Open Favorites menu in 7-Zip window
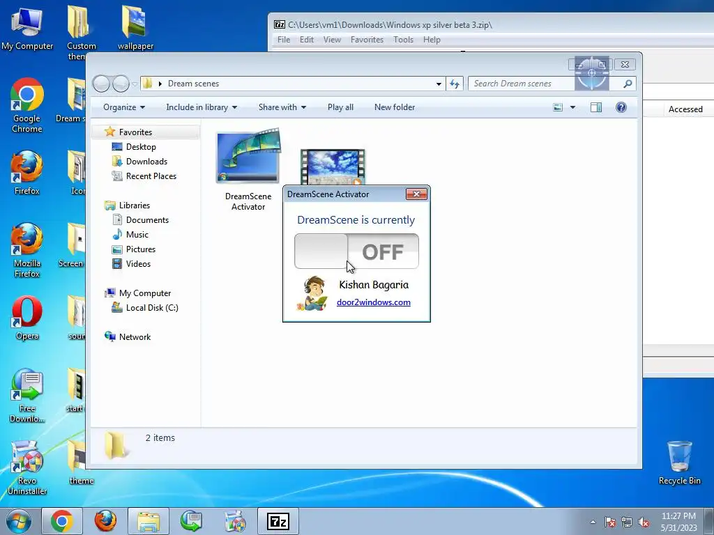This screenshot has width=714, height=535. coord(367,40)
